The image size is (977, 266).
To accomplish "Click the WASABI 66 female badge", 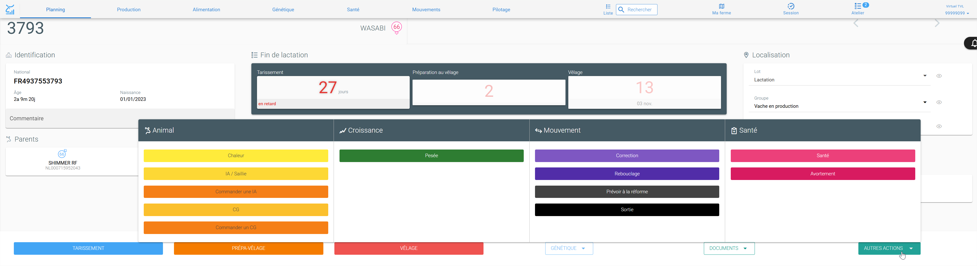I will 397,28.
